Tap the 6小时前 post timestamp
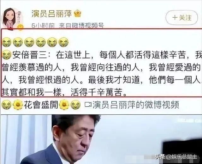Screen dimensions: 202x164 [43, 25]
